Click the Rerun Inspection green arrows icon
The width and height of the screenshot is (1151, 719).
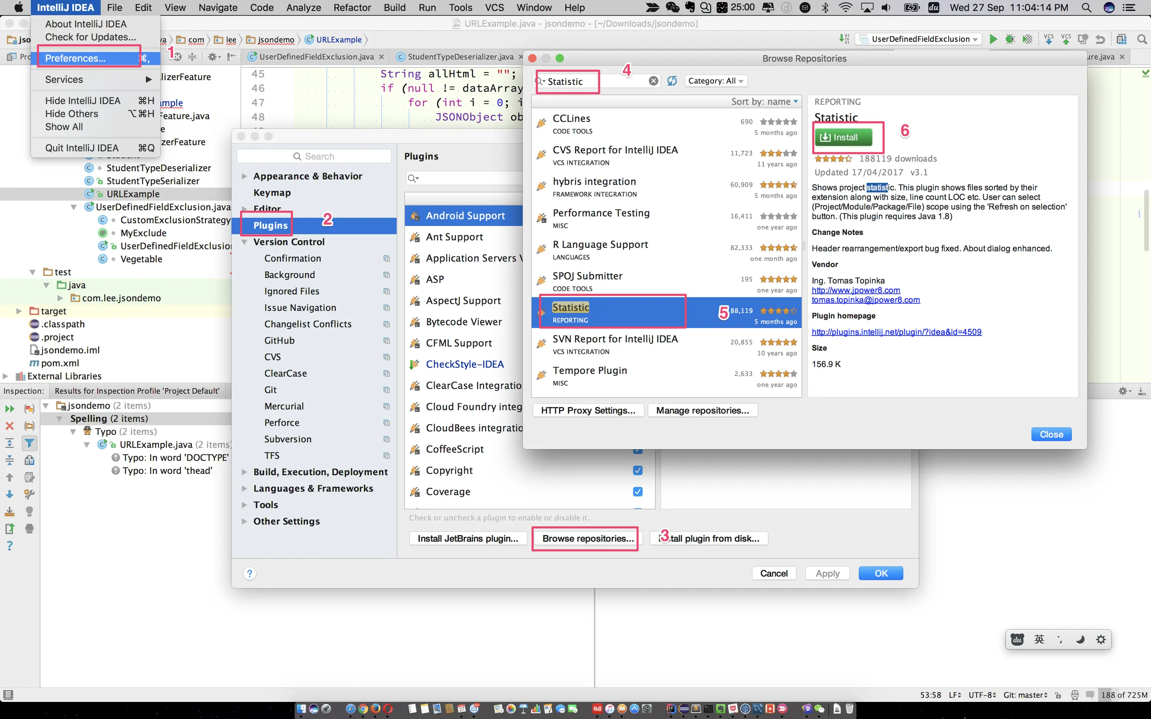(10, 409)
